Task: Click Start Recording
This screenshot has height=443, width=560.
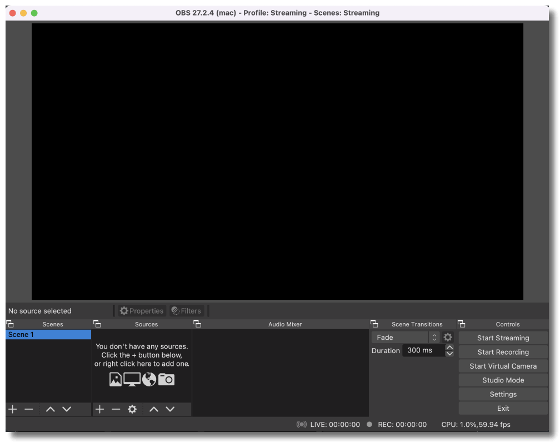Action: [x=503, y=352]
